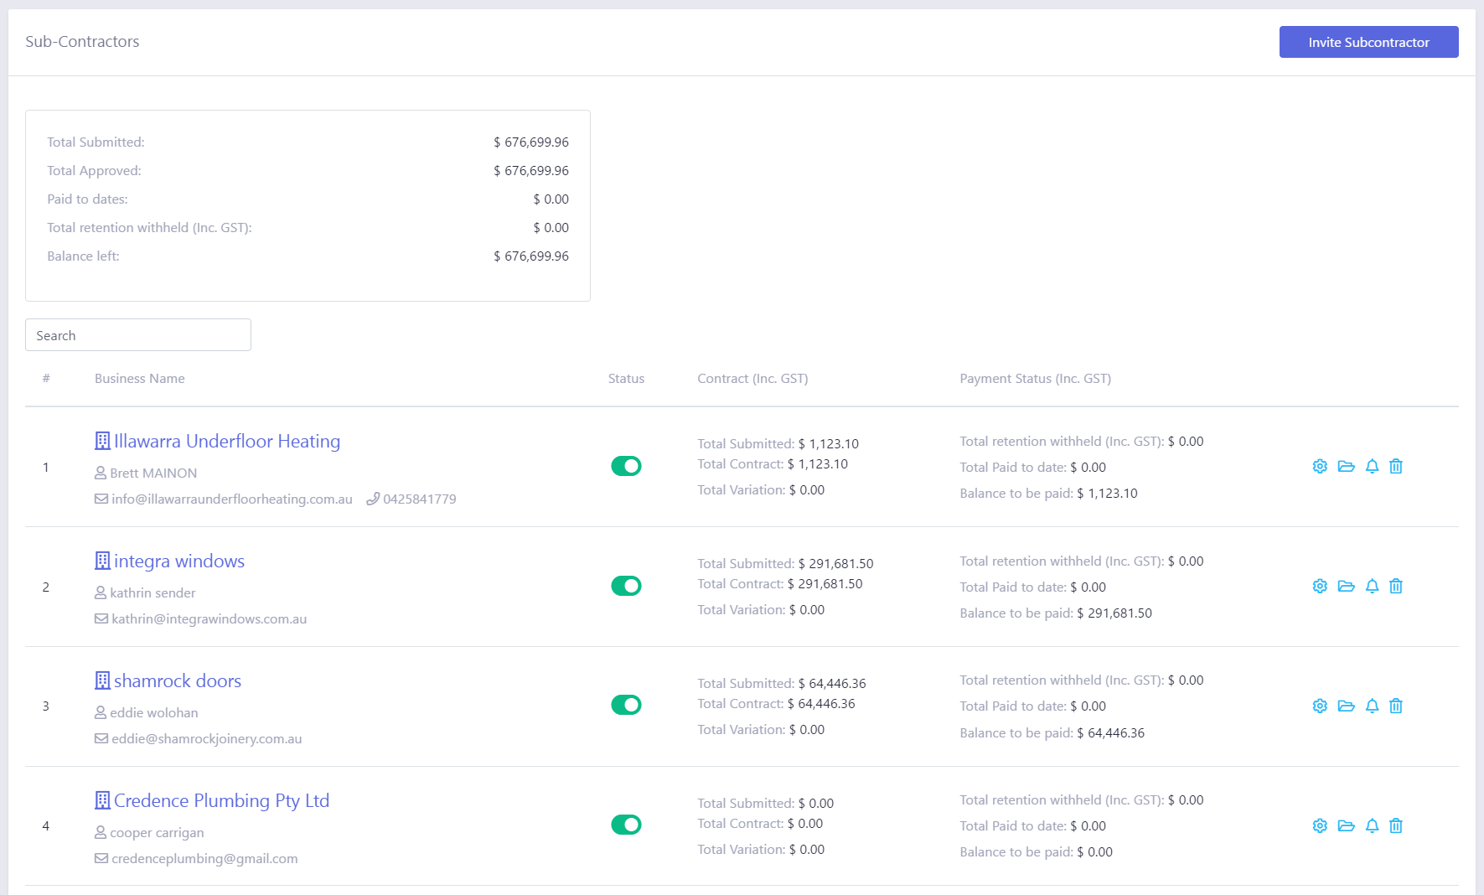Open settings gear for integra windows
The image size is (1484, 895).
coord(1320,587)
